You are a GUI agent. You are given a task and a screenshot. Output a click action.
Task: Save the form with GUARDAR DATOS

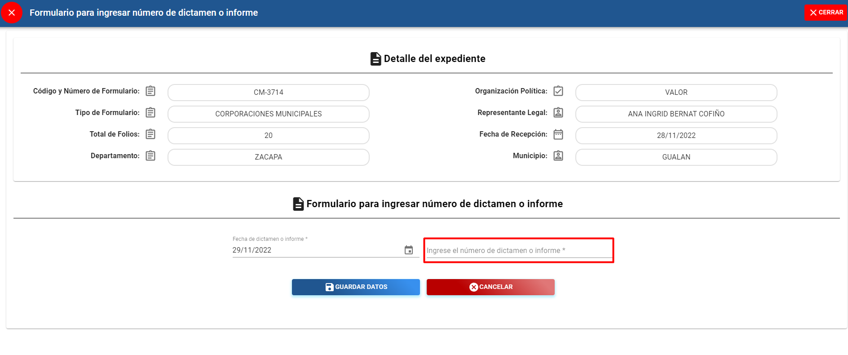point(356,287)
